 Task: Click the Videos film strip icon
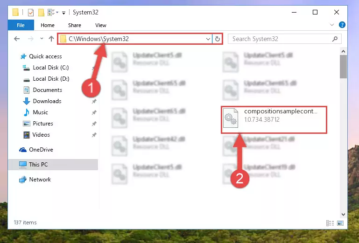point(27,135)
